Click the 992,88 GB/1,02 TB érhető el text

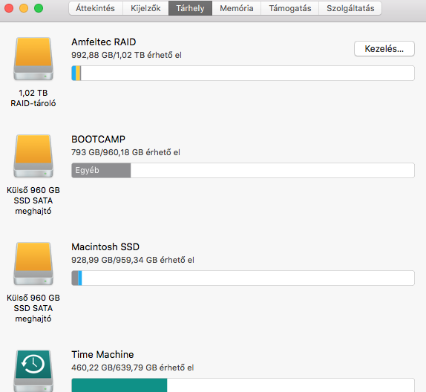click(126, 55)
